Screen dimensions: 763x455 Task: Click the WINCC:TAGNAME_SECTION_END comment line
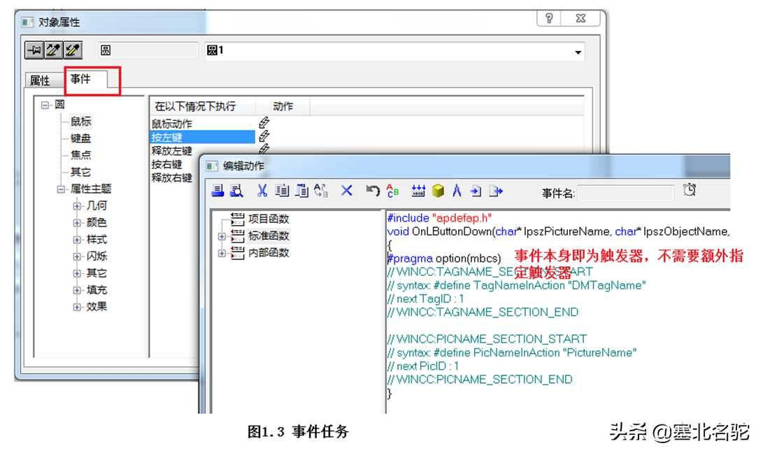[483, 312]
